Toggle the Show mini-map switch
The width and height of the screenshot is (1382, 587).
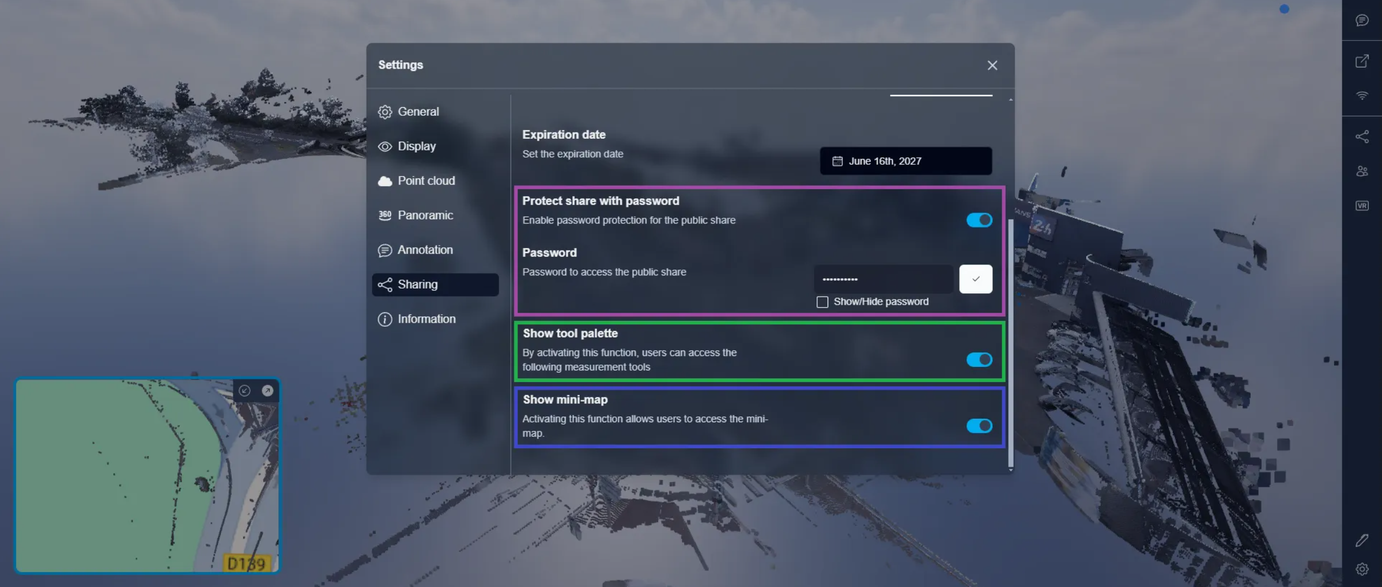[979, 426]
